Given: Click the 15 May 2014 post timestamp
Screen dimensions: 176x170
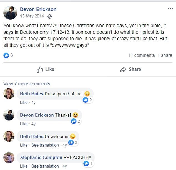Looking at the screenshot, I should (32, 16).
